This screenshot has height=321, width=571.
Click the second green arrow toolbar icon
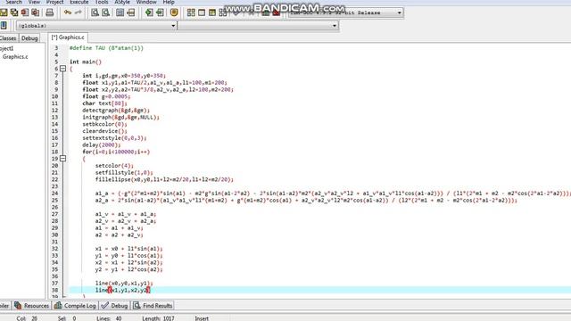click(x=160, y=12)
